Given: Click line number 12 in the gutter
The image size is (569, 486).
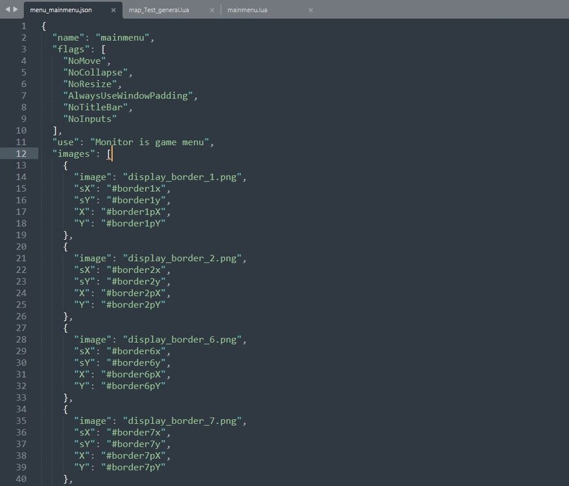Looking at the screenshot, I should [x=21, y=154].
